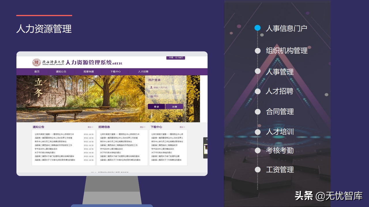
Task: Click the 注册 register button
Action: [x=174, y=106]
